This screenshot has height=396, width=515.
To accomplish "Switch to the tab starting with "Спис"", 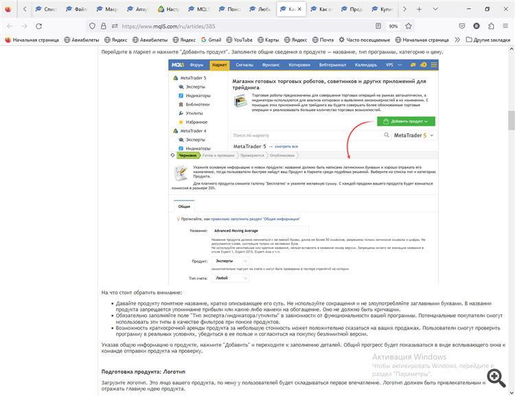I will [x=47, y=9].
